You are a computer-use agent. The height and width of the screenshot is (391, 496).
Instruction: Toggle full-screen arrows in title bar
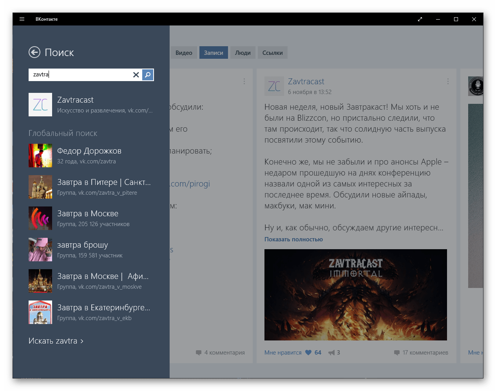420,19
